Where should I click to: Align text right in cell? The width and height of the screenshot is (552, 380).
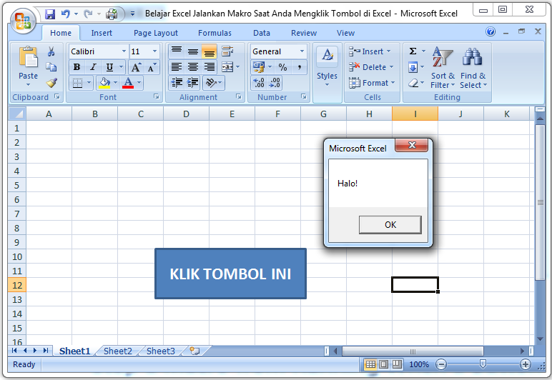pos(209,67)
